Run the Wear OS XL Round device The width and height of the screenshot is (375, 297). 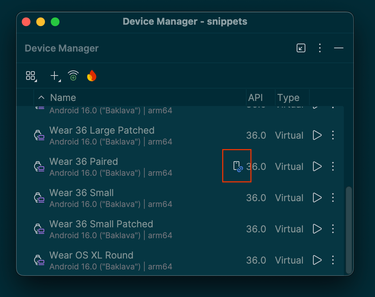pyautogui.click(x=317, y=260)
